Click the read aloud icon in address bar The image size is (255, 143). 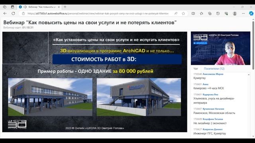[x=176, y=14]
